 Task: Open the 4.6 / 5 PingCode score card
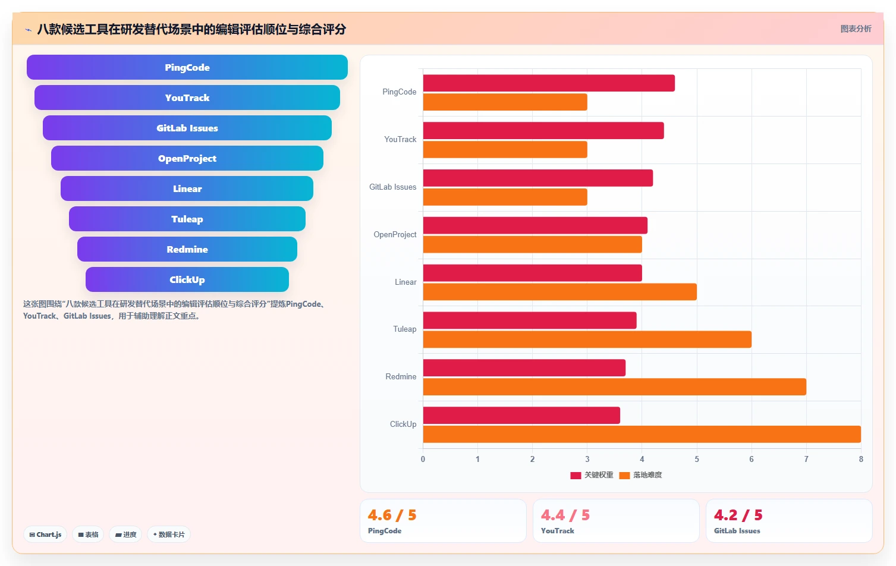[443, 521]
